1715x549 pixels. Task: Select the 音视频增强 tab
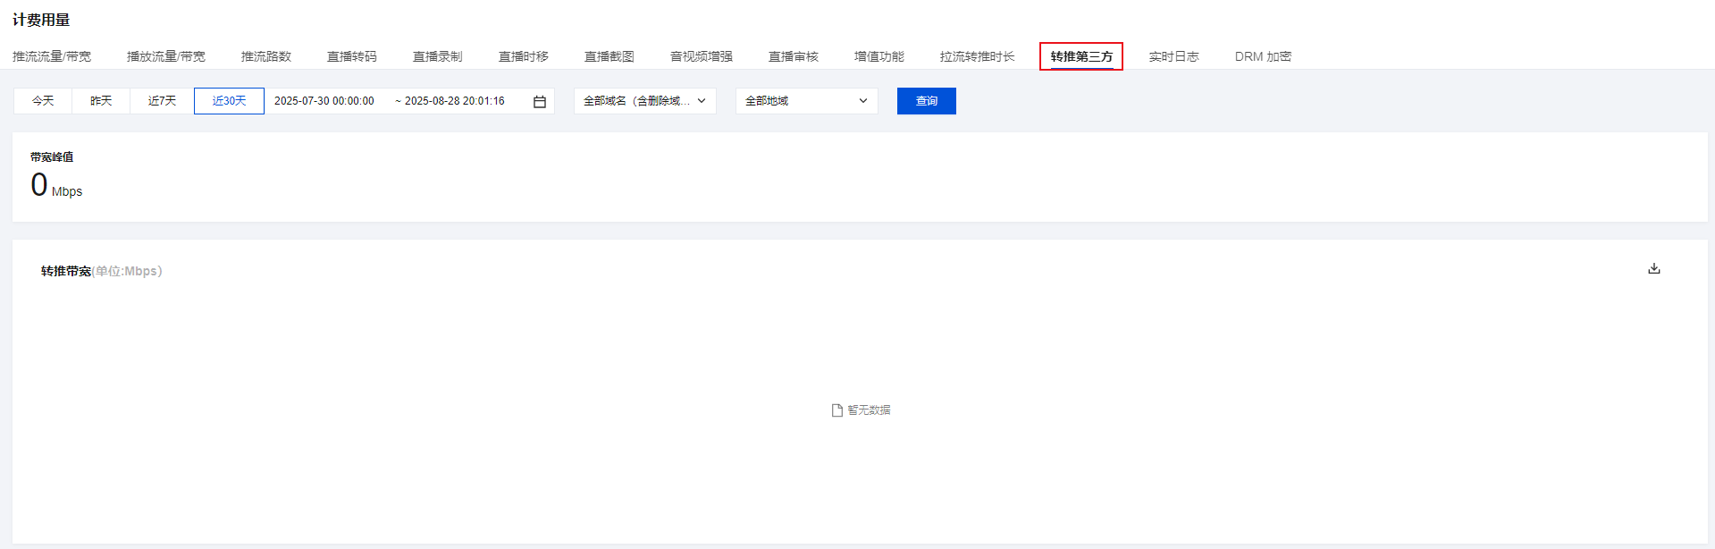point(702,56)
